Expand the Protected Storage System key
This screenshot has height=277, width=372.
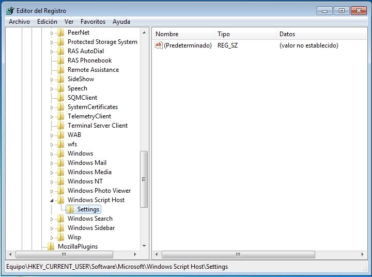pyautogui.click(x=52, y=42)
